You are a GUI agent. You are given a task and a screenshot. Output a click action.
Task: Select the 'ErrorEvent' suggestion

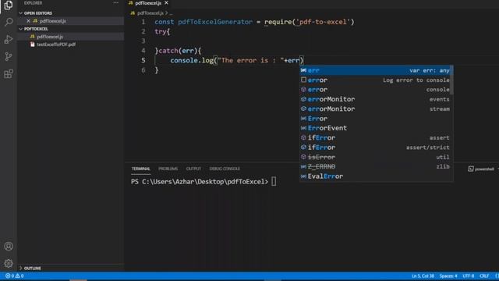[375, 128]
